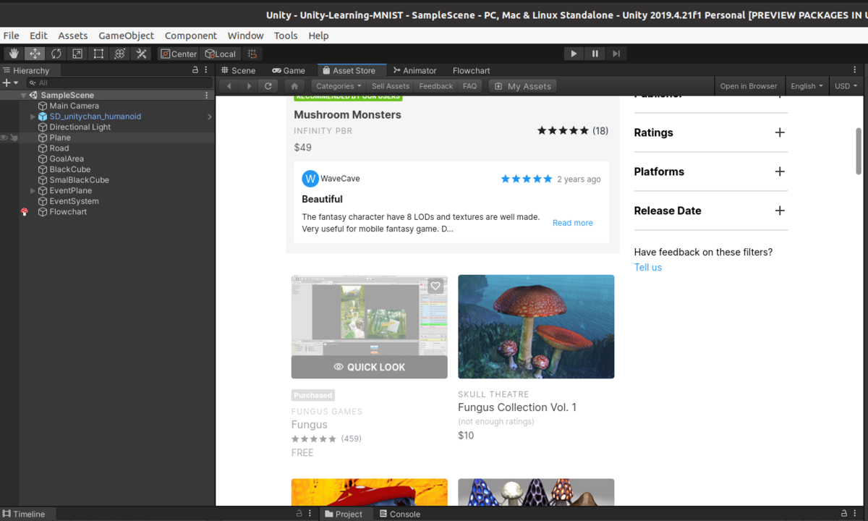This screenshot has height=521, width=868.
Task: Add Fungus to favorites with heart icon
Action: coord(435,286)
